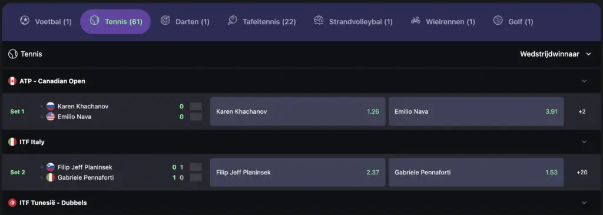
Task: Show +20 more markets for Planinsek match
Action: [x=582, y=173]
